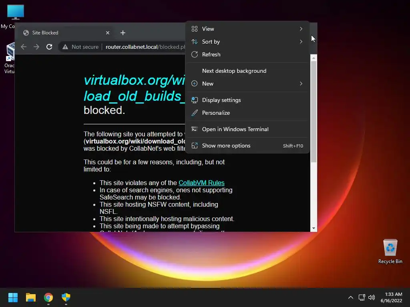Expand the Sort by submenu arrow
This screenshot has height=307, width=410.
pos(301,42)
